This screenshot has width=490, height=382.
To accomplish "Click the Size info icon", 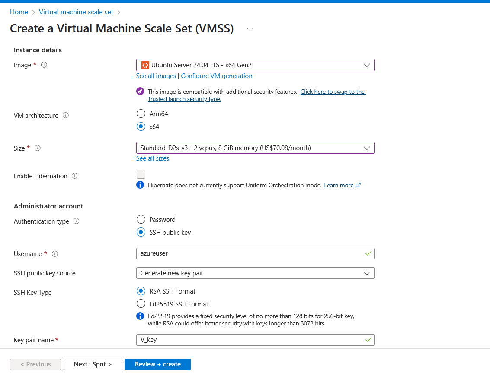I will point(38,148).
